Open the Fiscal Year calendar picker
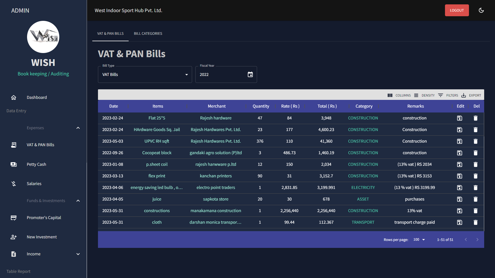 pos(250,75)
